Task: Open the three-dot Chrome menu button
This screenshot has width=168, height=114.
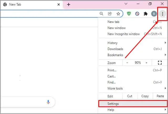Action: point(162,14)
